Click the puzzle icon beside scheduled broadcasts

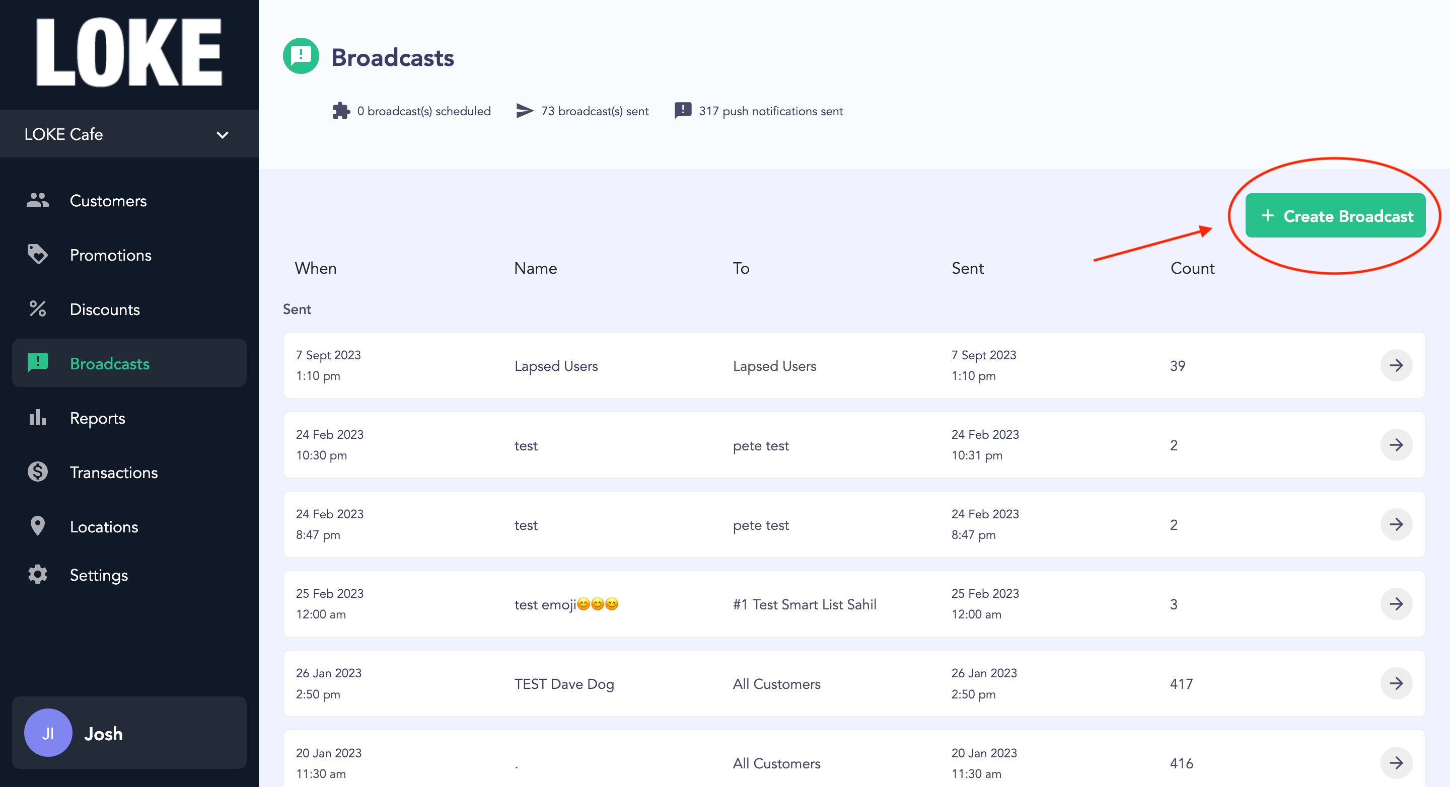pos(341,111)
